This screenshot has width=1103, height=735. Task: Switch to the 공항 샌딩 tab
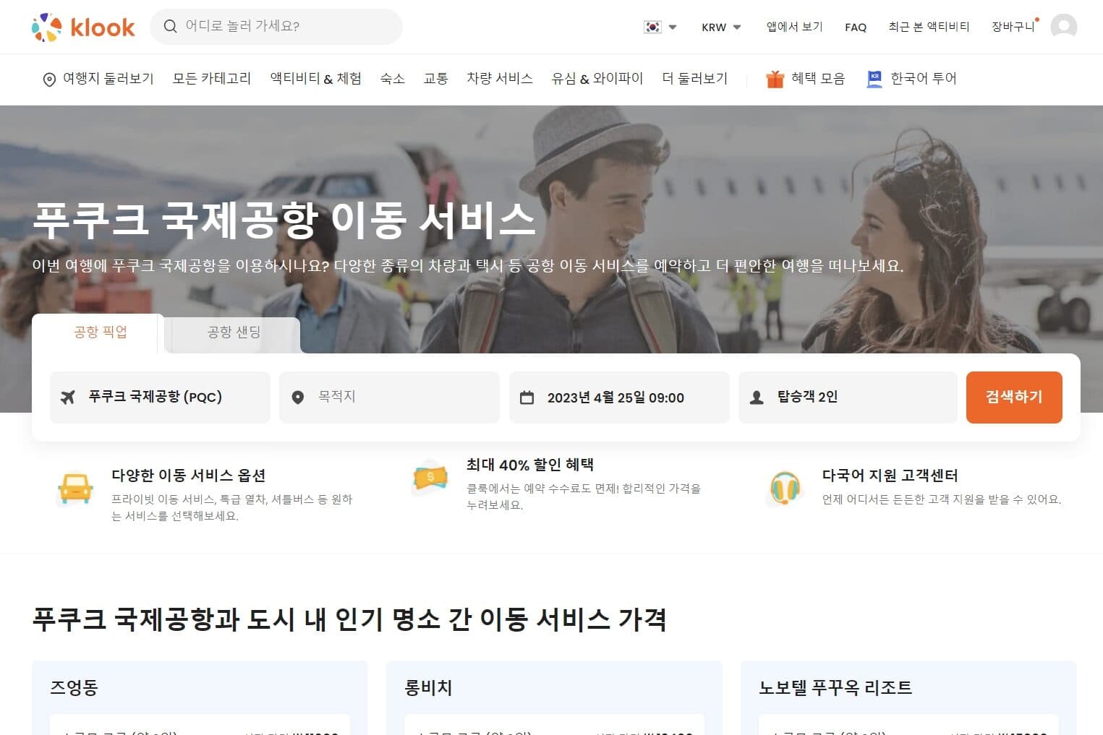point(233,332)
